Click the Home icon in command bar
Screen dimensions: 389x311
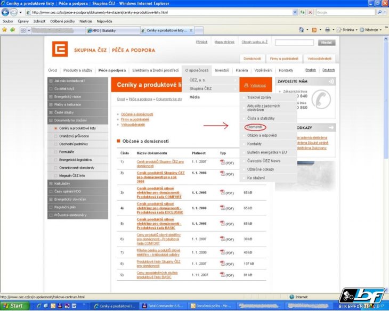tap(301, 30)
